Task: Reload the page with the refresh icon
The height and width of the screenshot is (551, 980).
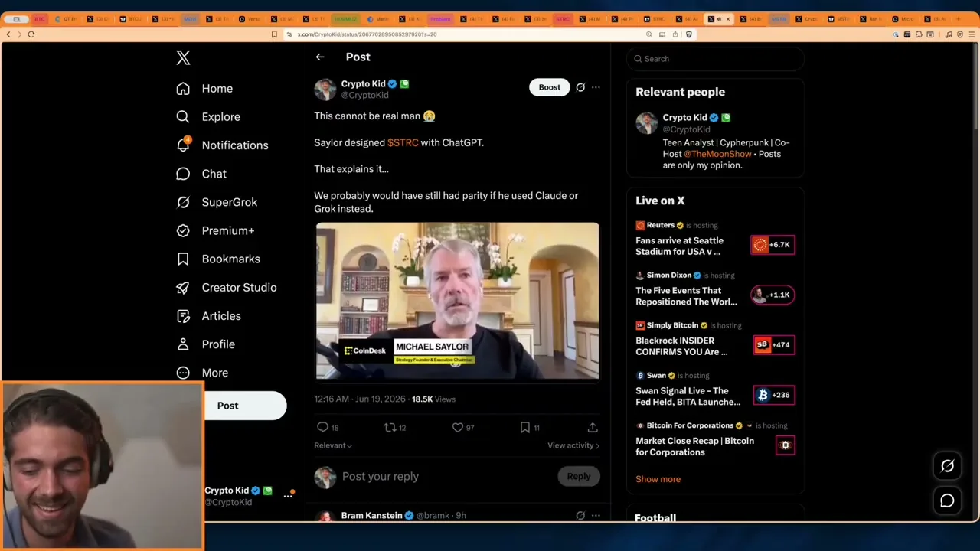Action: pos(31,34)
